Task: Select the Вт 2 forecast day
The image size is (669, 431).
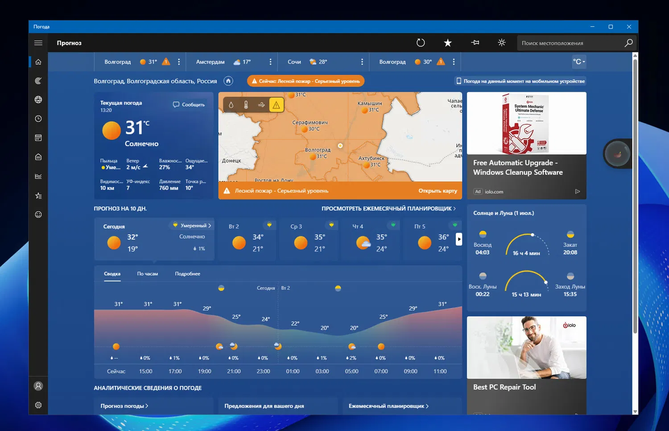Action: pyautogui.click(x=248, y=239)
